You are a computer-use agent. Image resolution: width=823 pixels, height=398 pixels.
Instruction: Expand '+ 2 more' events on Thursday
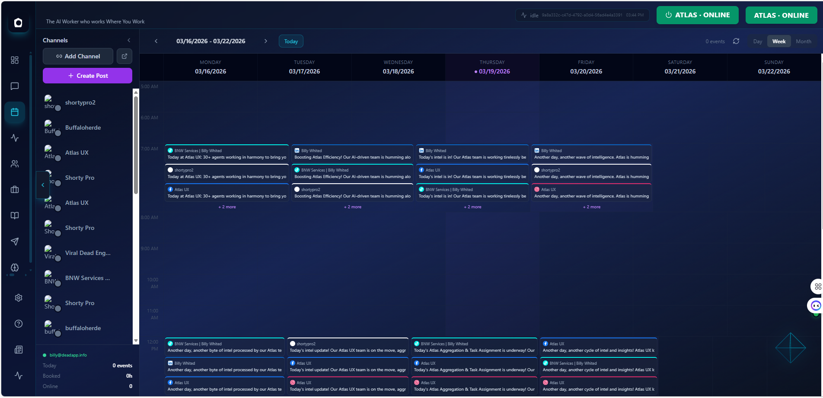coord(472,207)
